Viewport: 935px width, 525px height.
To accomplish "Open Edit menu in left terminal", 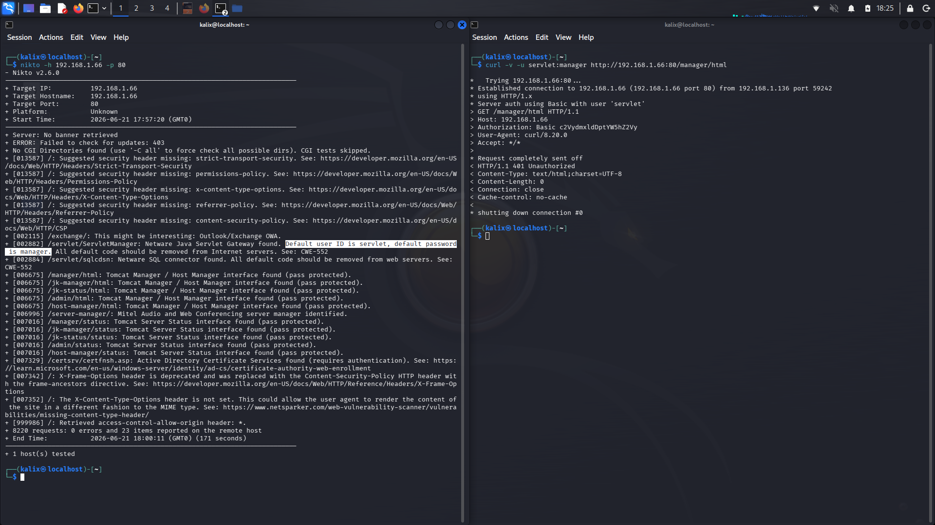I will (77, 37).
